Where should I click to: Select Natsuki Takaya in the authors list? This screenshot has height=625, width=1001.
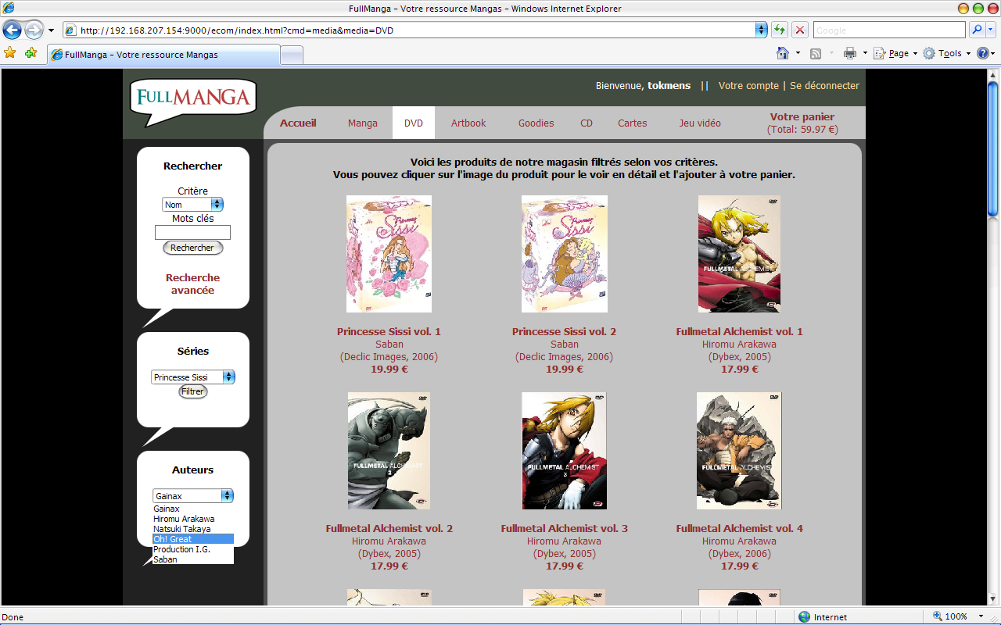[193, 529]
